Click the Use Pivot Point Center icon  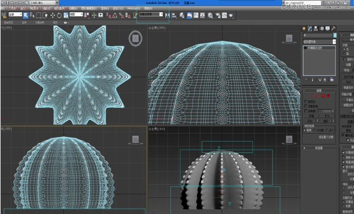[86, 15]
